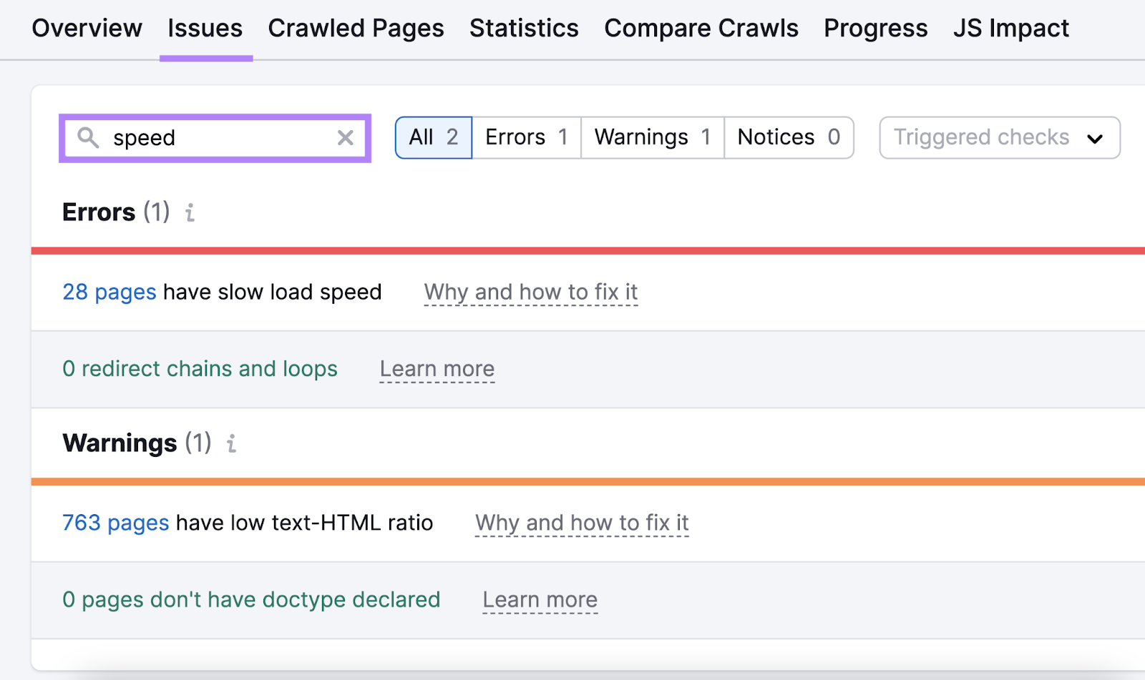Filter issues by Warnings only
Screen dimensions: 1145x680
click(x=651, y=137)
